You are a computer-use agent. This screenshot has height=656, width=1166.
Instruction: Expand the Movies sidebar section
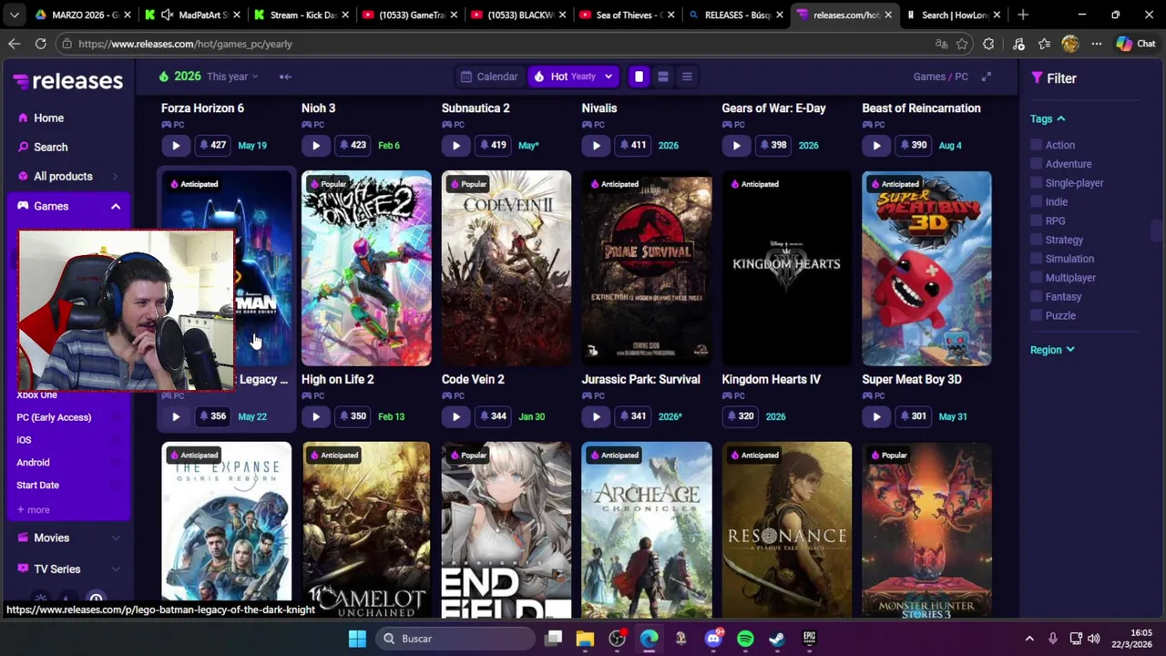116,538
